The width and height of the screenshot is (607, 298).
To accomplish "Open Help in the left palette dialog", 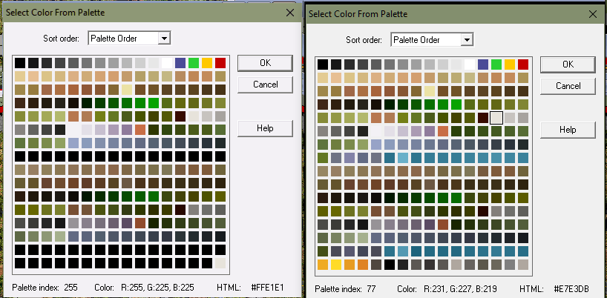I will 265,128.
